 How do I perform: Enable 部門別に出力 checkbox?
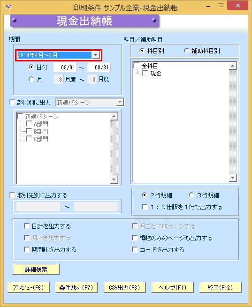[x=12, y=102]
